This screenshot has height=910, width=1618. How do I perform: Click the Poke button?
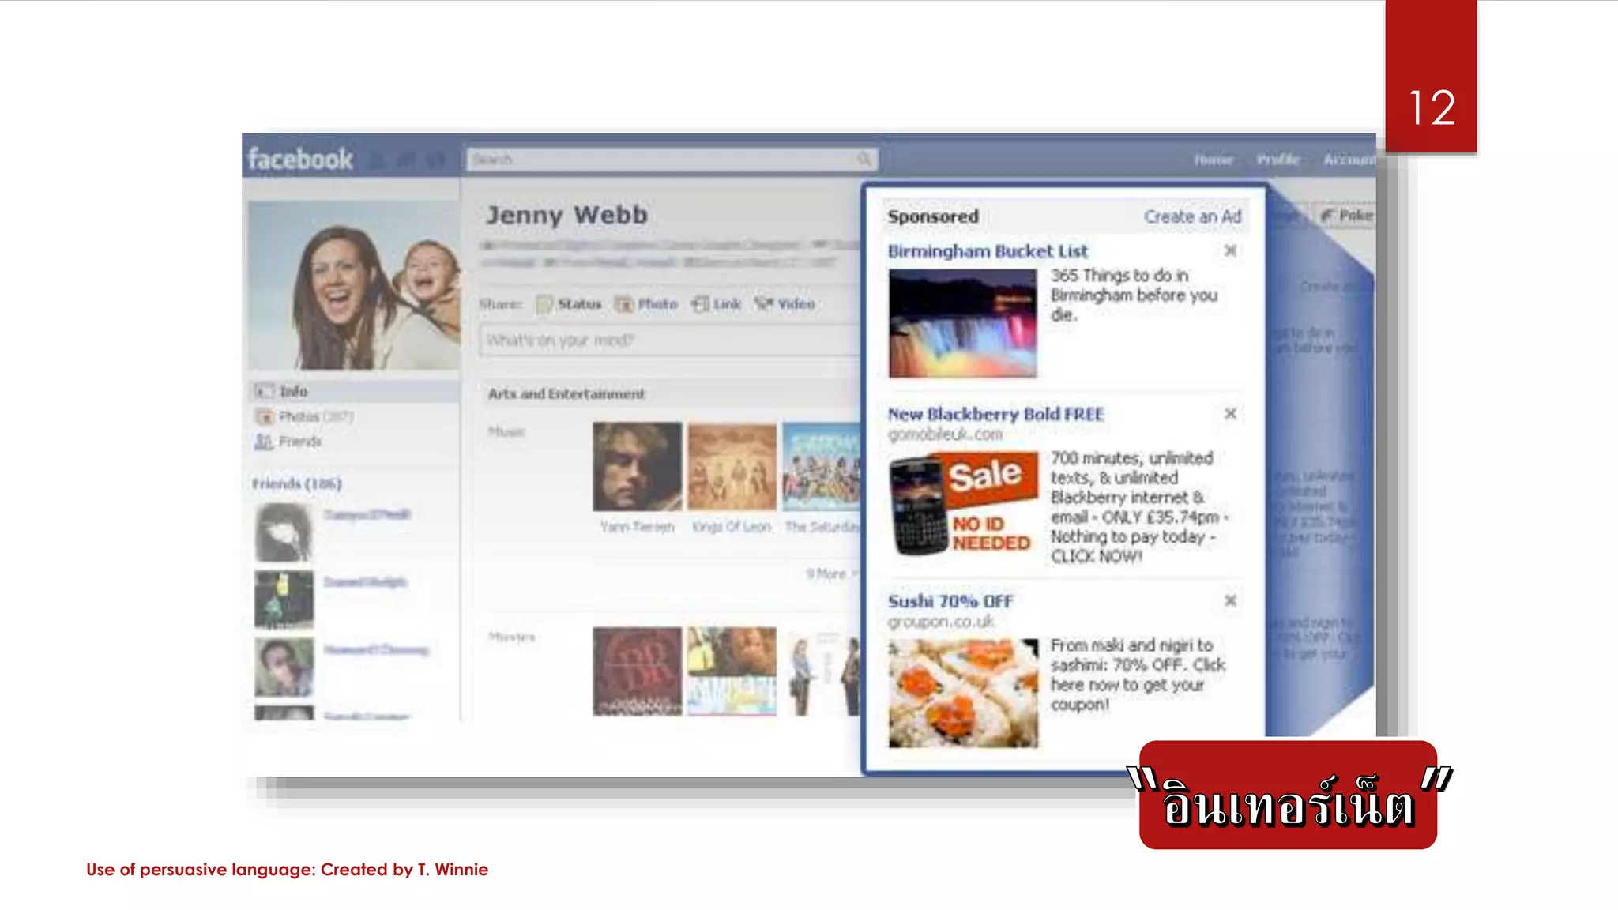tap(1347, 216)
